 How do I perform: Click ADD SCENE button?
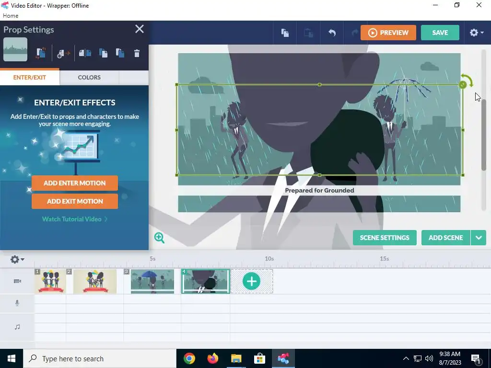tap(445, 238)
